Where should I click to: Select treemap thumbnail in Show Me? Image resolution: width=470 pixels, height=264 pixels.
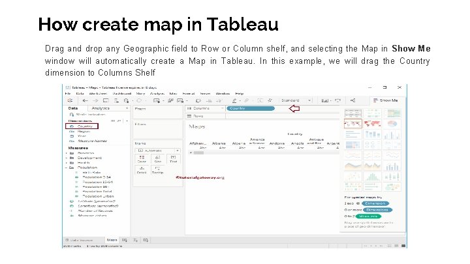352,145
